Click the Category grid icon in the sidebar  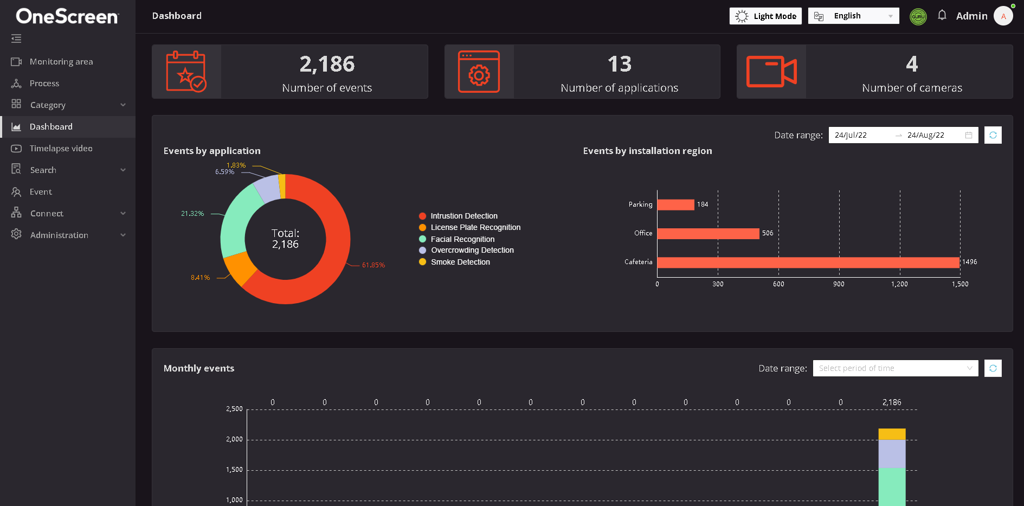pos(16,104)
